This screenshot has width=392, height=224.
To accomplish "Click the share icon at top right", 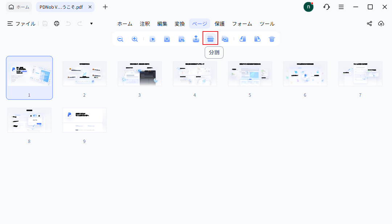I will point(369,24).
